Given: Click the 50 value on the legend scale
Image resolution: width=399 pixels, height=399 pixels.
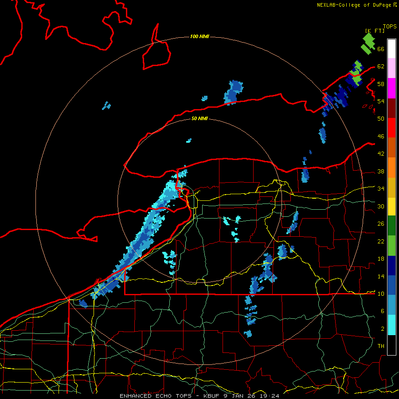Looking at the screenshot, I should [x=381, y=119].
